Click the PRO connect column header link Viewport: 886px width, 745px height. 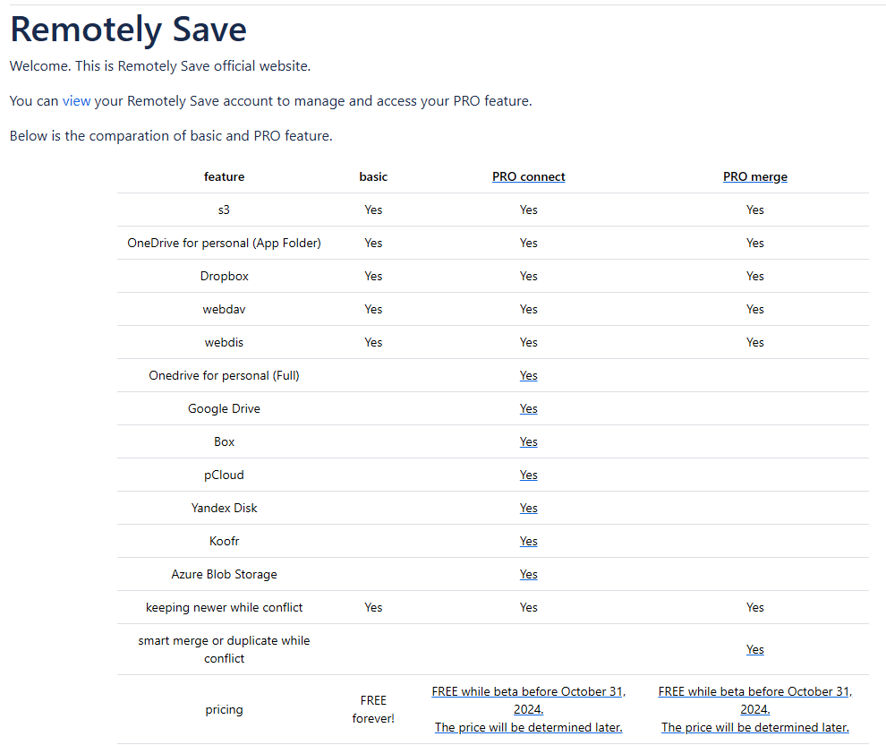click(528, 177)
